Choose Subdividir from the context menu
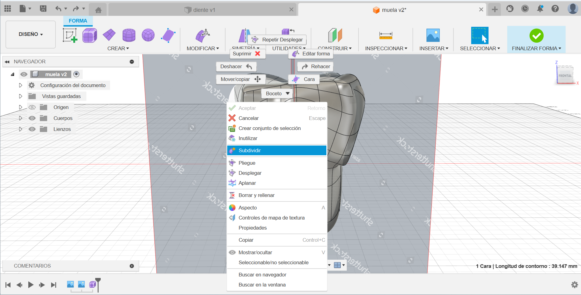 [277, 150]
